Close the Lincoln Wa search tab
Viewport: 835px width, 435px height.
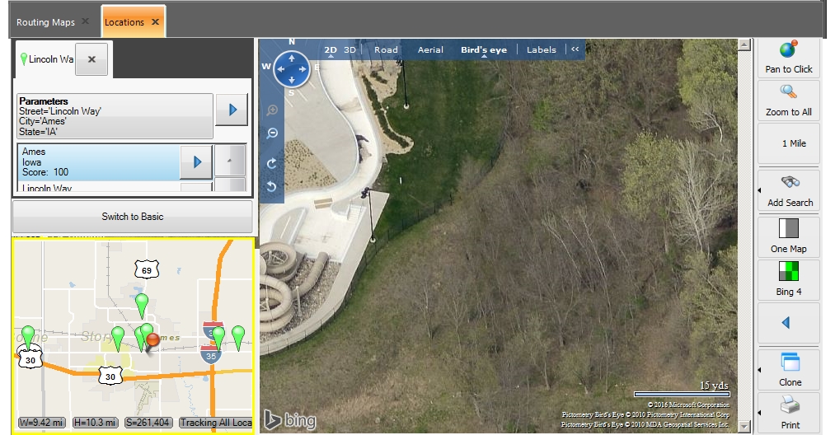click(x=91, y=59)
